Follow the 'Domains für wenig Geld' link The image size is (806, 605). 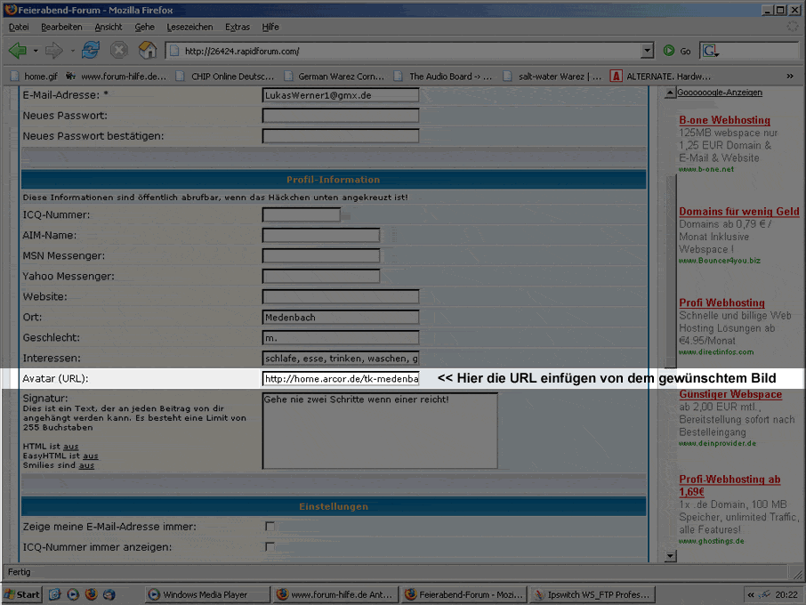pyautogui.click(x=738, y=212)
